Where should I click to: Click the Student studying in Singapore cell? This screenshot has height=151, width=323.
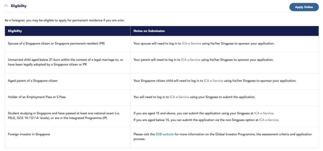68,116
